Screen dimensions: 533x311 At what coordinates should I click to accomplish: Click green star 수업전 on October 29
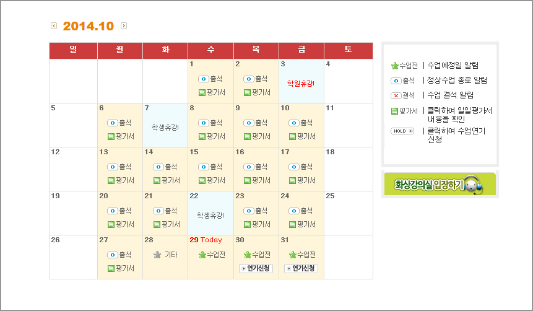202,255
